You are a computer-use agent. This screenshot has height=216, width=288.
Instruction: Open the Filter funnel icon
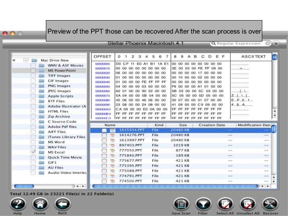click(203, 205)
